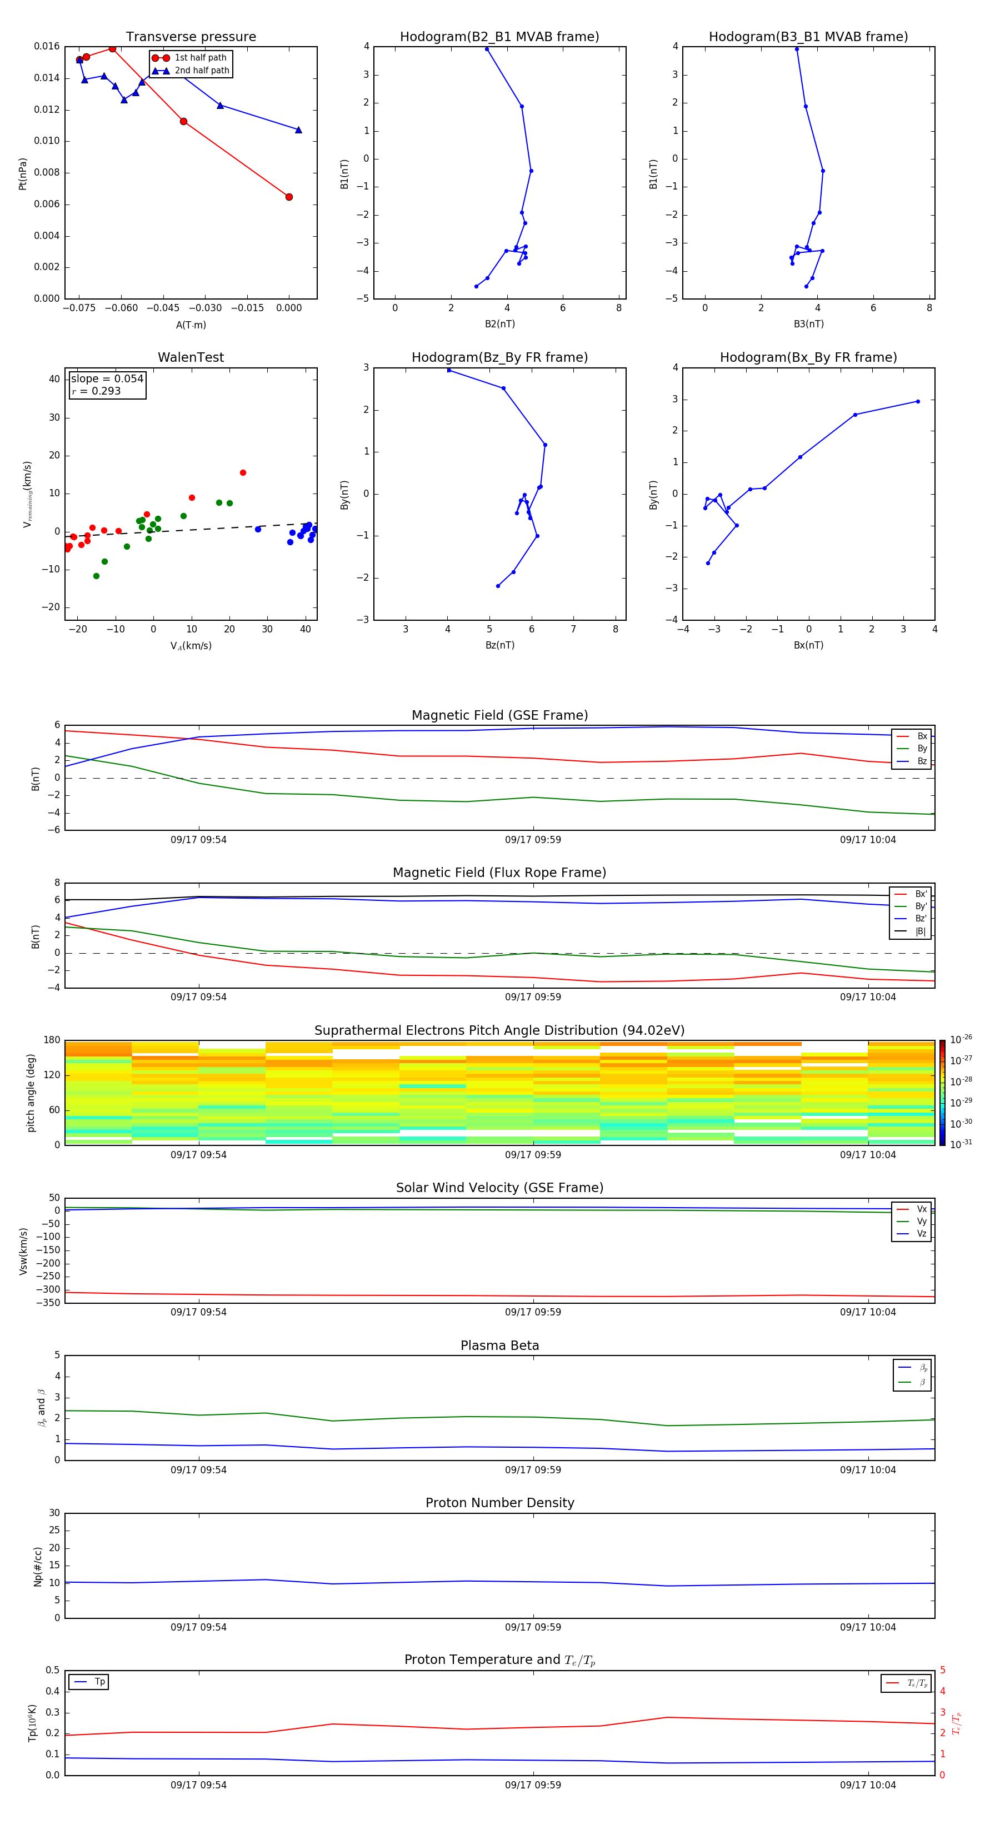Click the pitch angle colorbar
This screenshot has width=1000, height=1834.
point(942,1093)
